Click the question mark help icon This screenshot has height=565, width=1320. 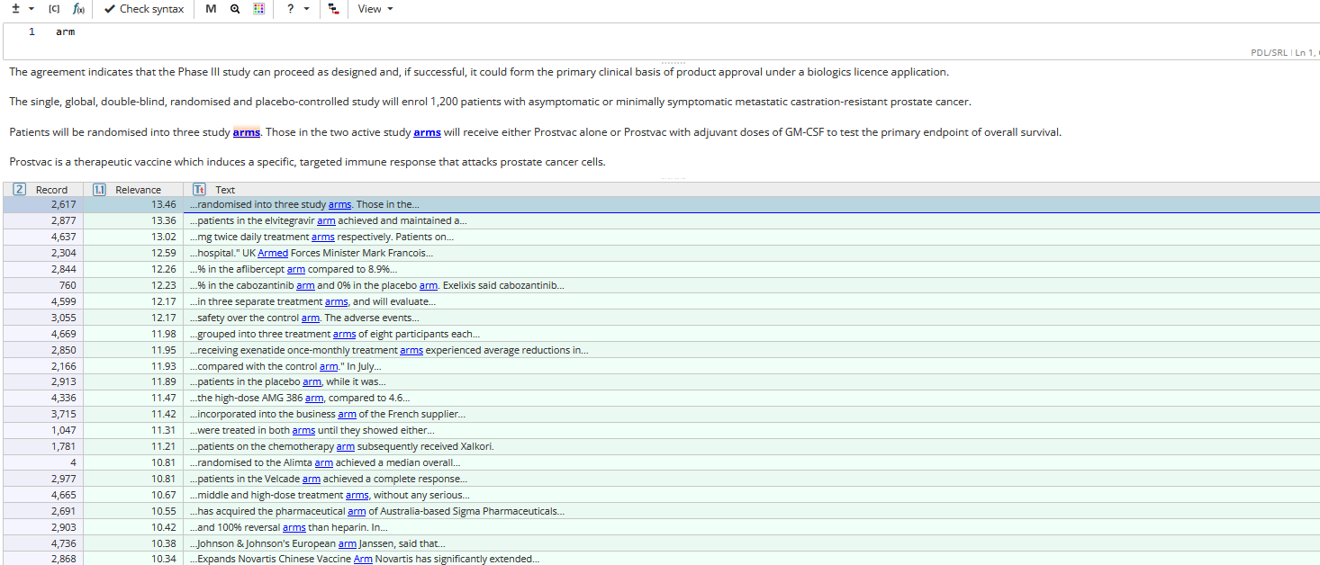pos(290,9)
